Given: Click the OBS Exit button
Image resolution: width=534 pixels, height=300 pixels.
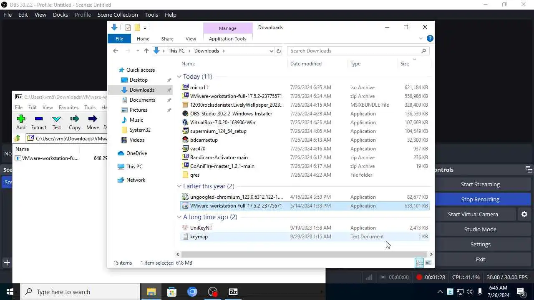Looking at the screenshot, I should pos(480,259).
